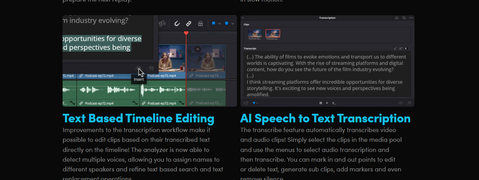This screenshot has height=180, width=479.
Task: Select the red-outlined second clip under Clips
Action: 273,34
